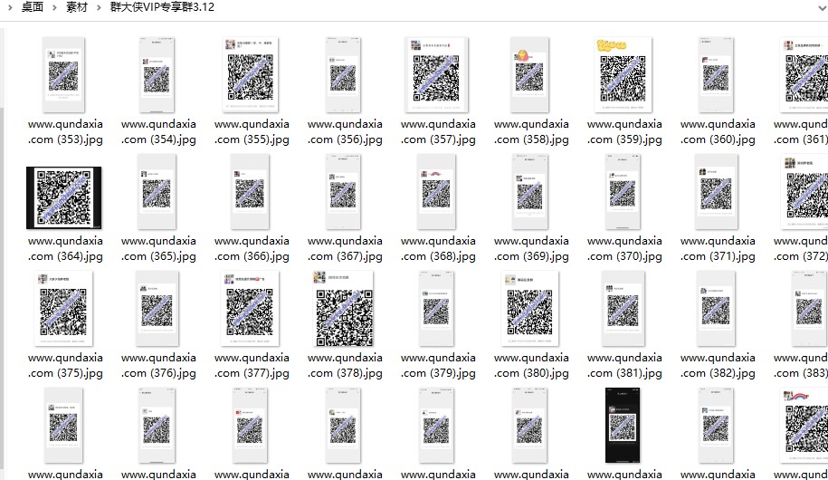
Task: Click file name www.qundaxia.com (377).jpg
Action: [252, 365]
